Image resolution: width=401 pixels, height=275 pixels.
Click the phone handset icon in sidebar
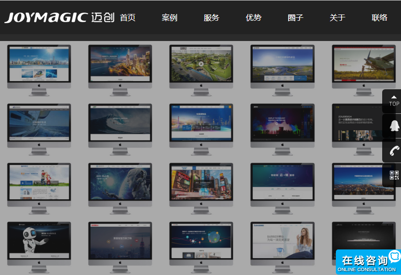point(394,151)
